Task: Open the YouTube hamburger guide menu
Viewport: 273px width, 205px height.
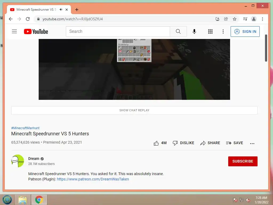Action: pos(14,31)
